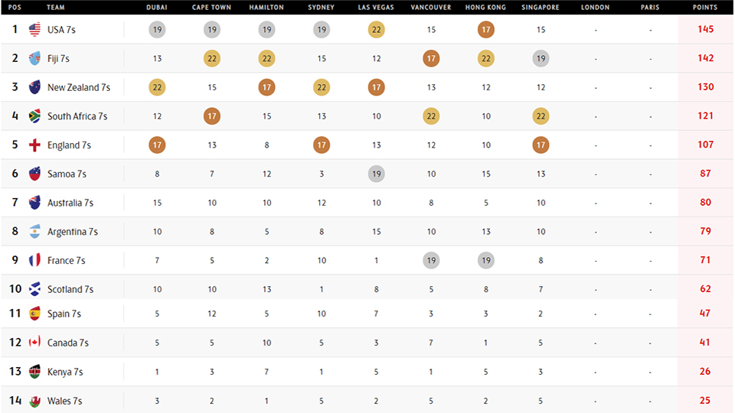Click the South Africa 7s flag icon

(x=34, y=116)
